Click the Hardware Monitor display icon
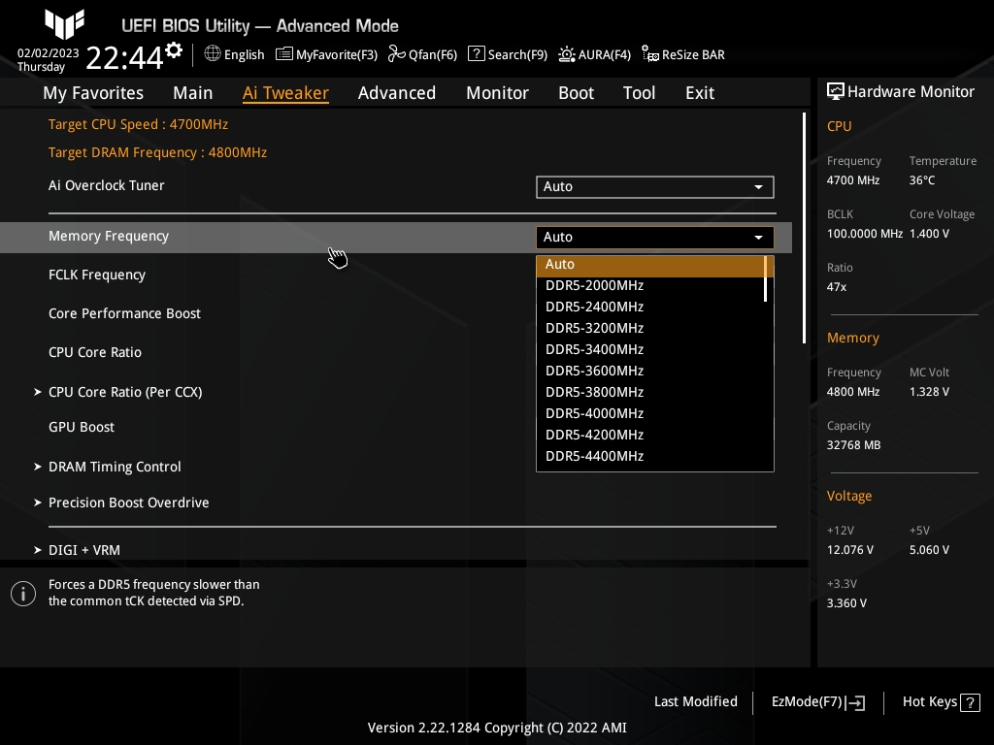 click(x=836, y=91)
